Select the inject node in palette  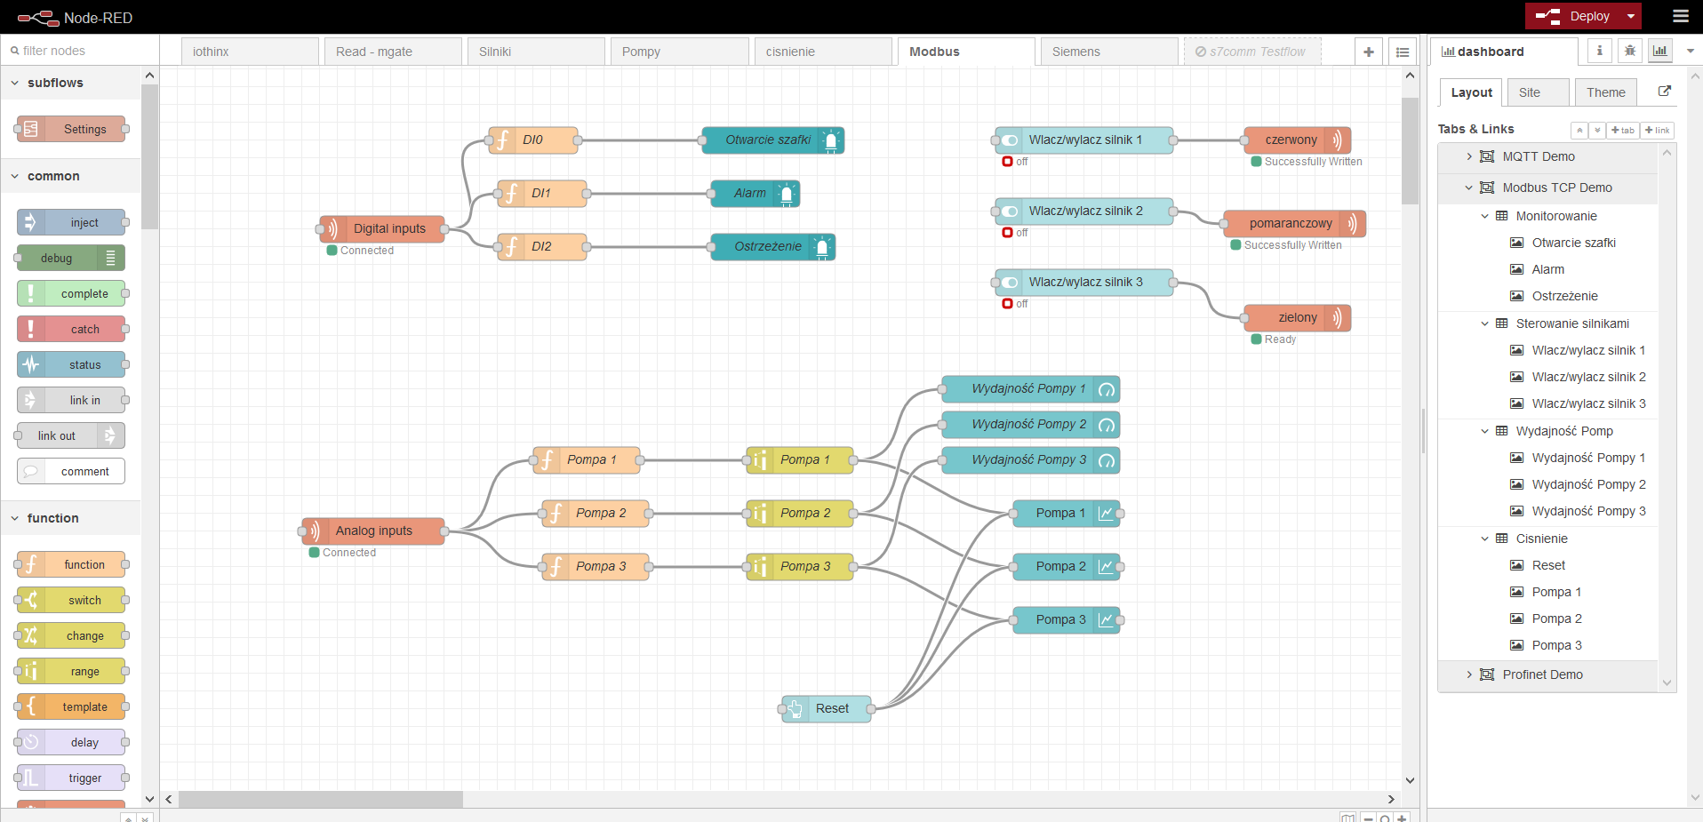click(71, 222)
